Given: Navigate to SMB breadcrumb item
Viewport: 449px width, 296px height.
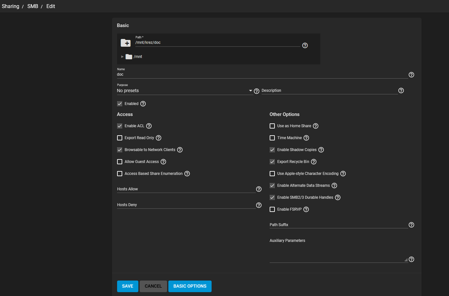Looking at the screenshot, I should pos(33,6).
